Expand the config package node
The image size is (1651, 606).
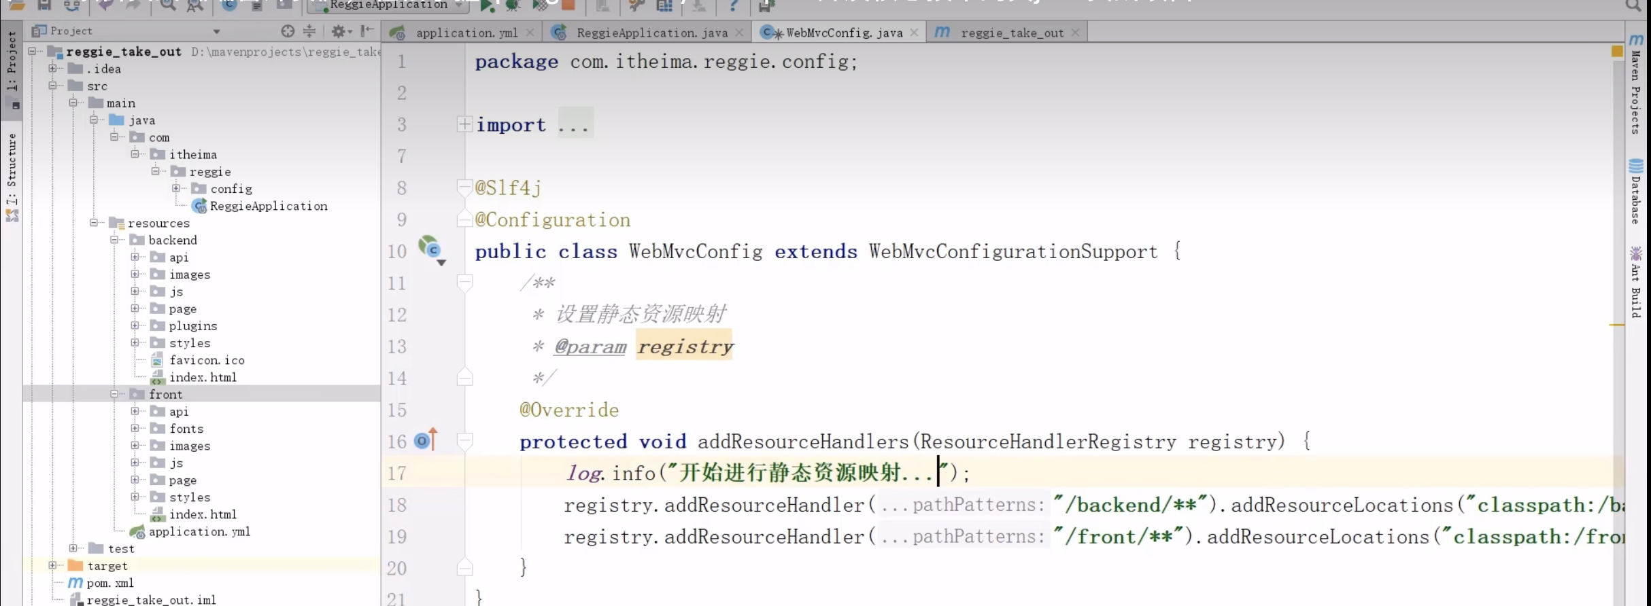pyautogui.click(x=176, y=188)
